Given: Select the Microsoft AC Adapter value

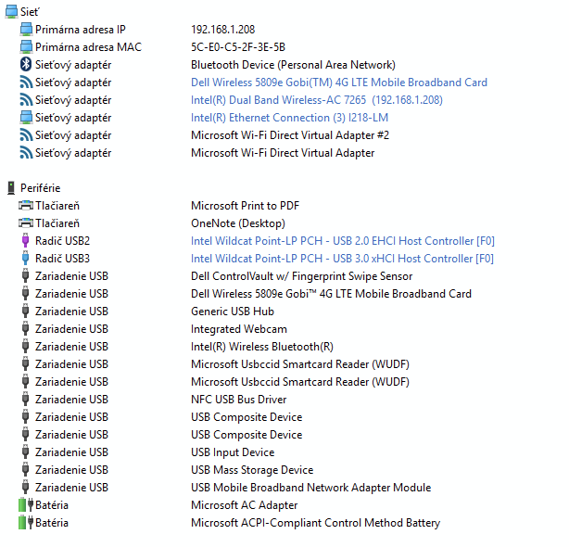Looking at the screenshot, I should (245, 505).
